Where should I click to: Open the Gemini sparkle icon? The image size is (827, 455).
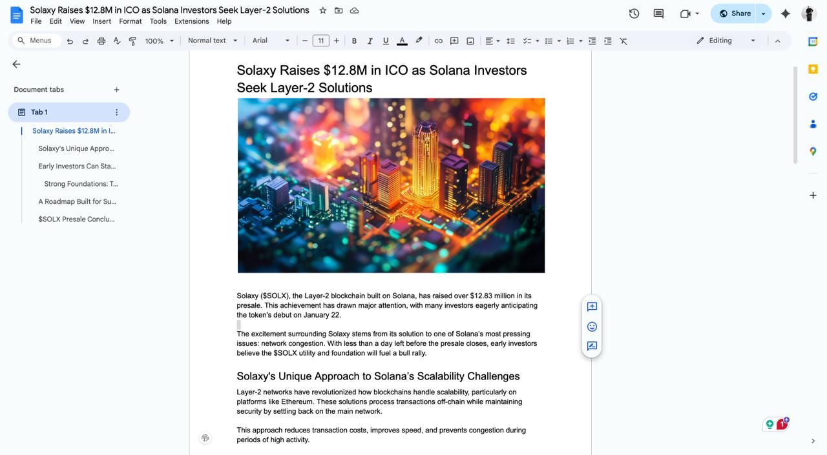(786, 14)
